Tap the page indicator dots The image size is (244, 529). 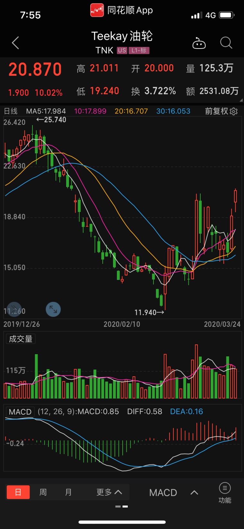[x=122, y=507]
